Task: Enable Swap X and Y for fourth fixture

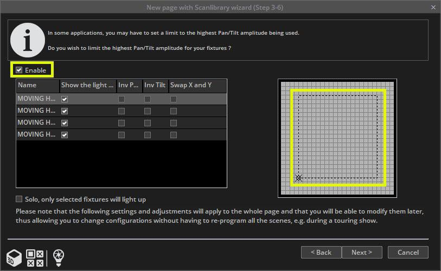Action: coord(174,134)
